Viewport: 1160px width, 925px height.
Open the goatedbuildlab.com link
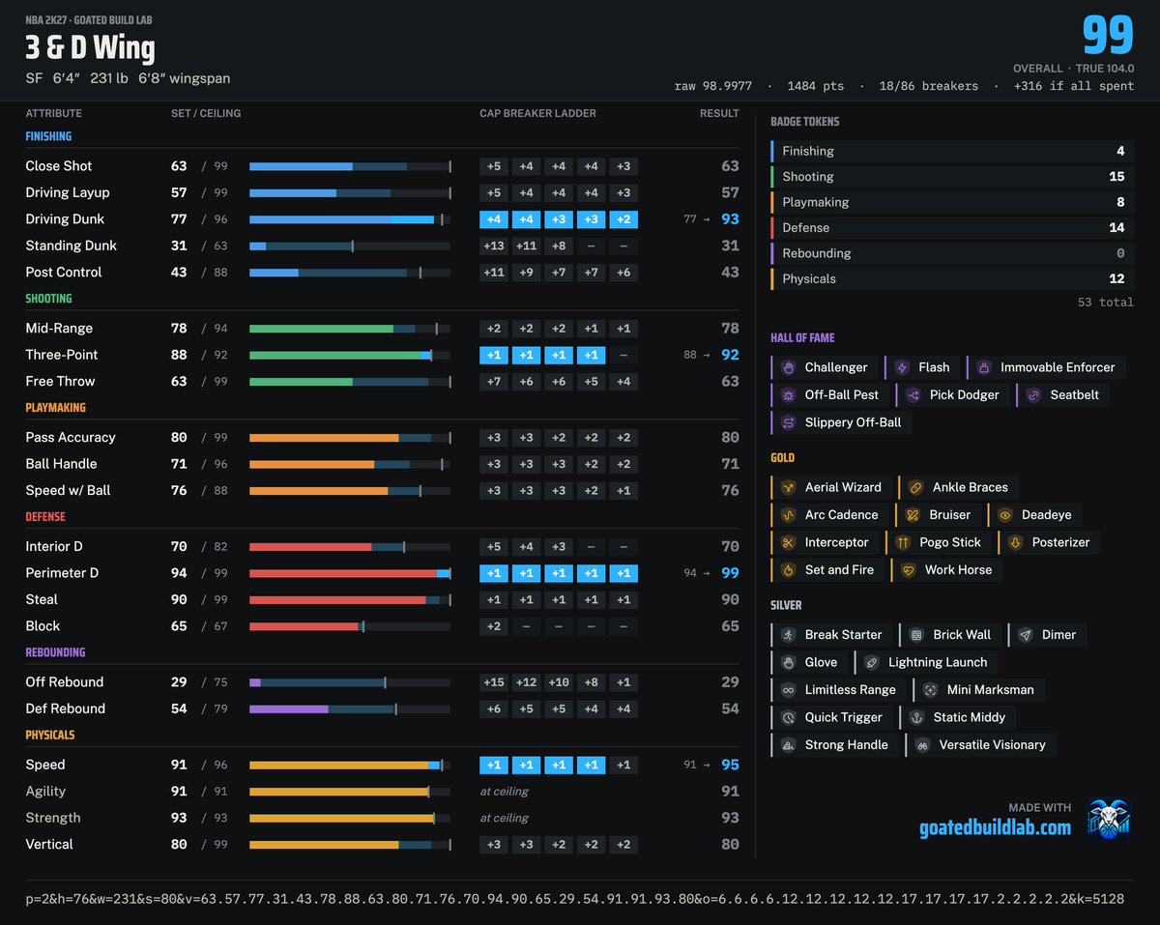(995, 827)
